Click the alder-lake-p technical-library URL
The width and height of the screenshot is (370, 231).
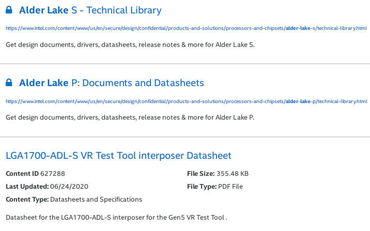pos(186,101)
